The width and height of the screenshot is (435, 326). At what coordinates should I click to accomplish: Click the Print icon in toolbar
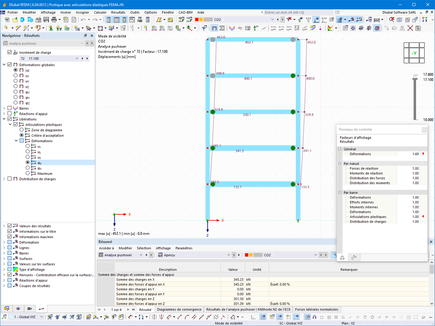click(54, 20)
